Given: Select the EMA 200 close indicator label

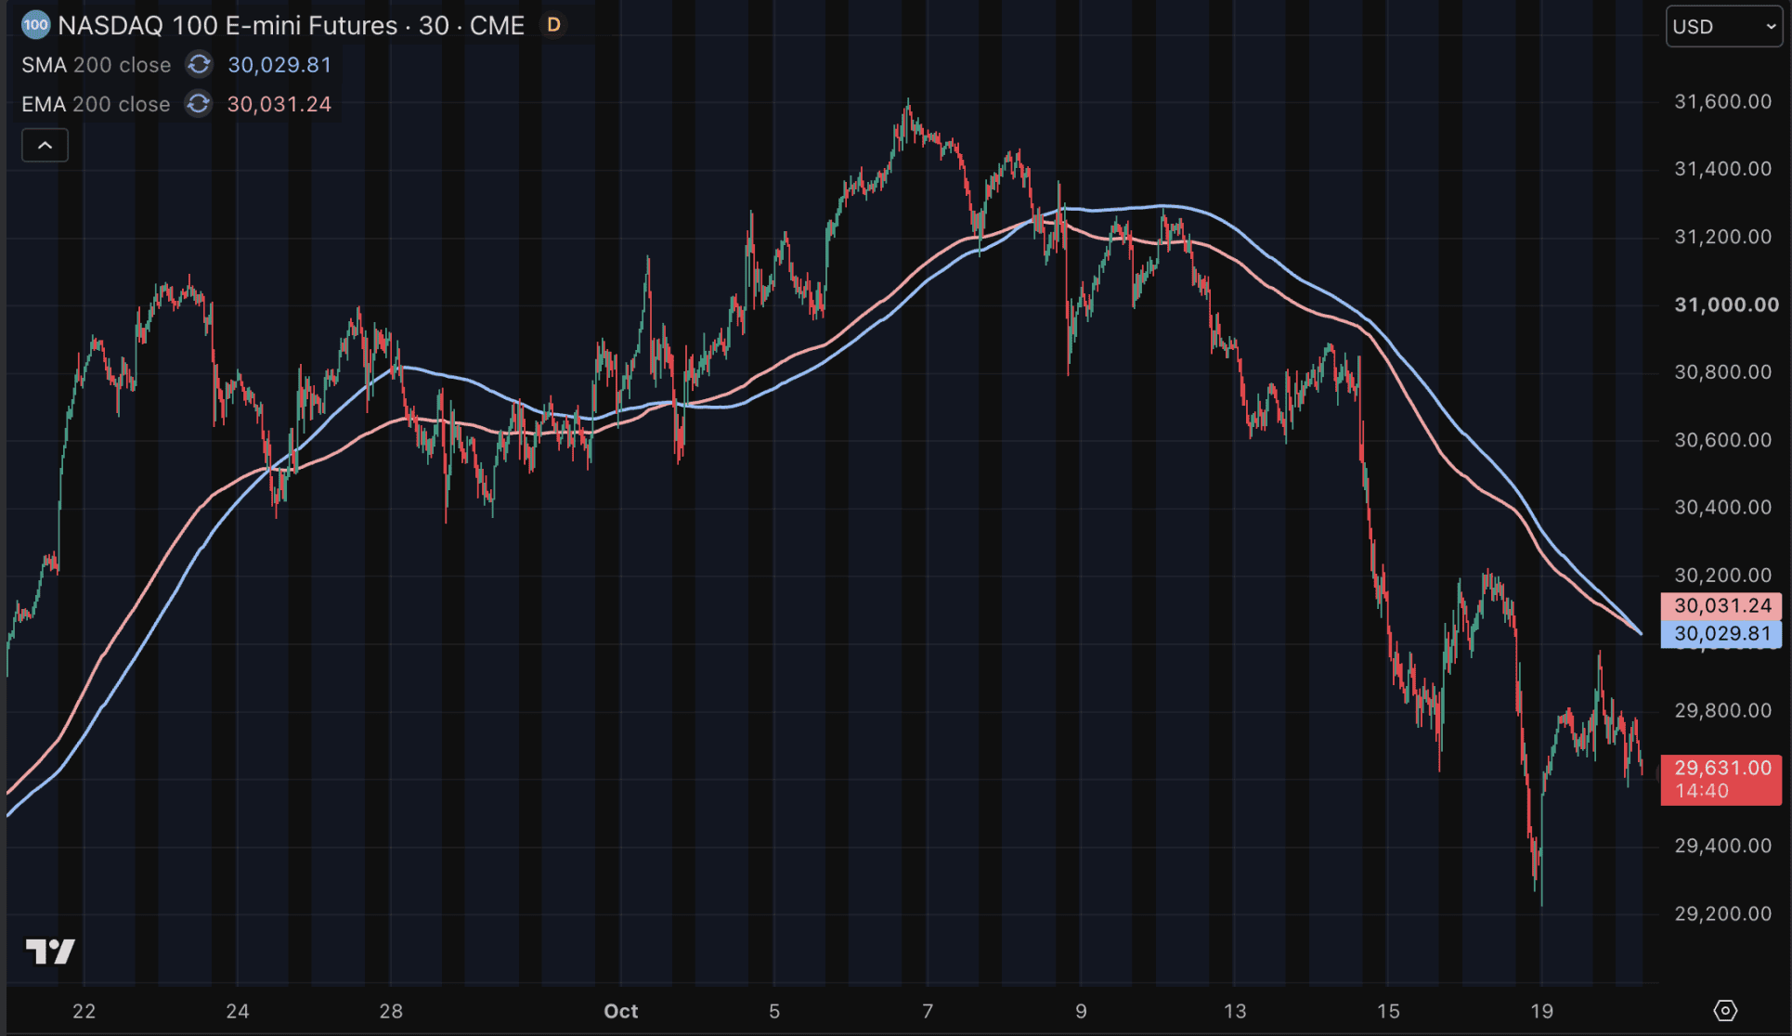Looking at the screenshot, I should click(97, 104).
